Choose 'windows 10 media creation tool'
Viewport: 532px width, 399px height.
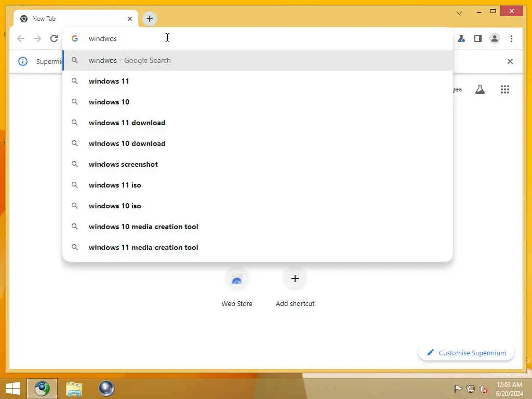pos(258,227)
